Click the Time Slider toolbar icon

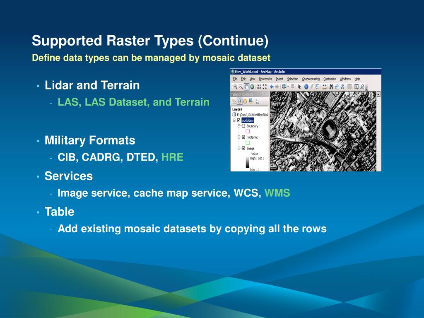349,87
